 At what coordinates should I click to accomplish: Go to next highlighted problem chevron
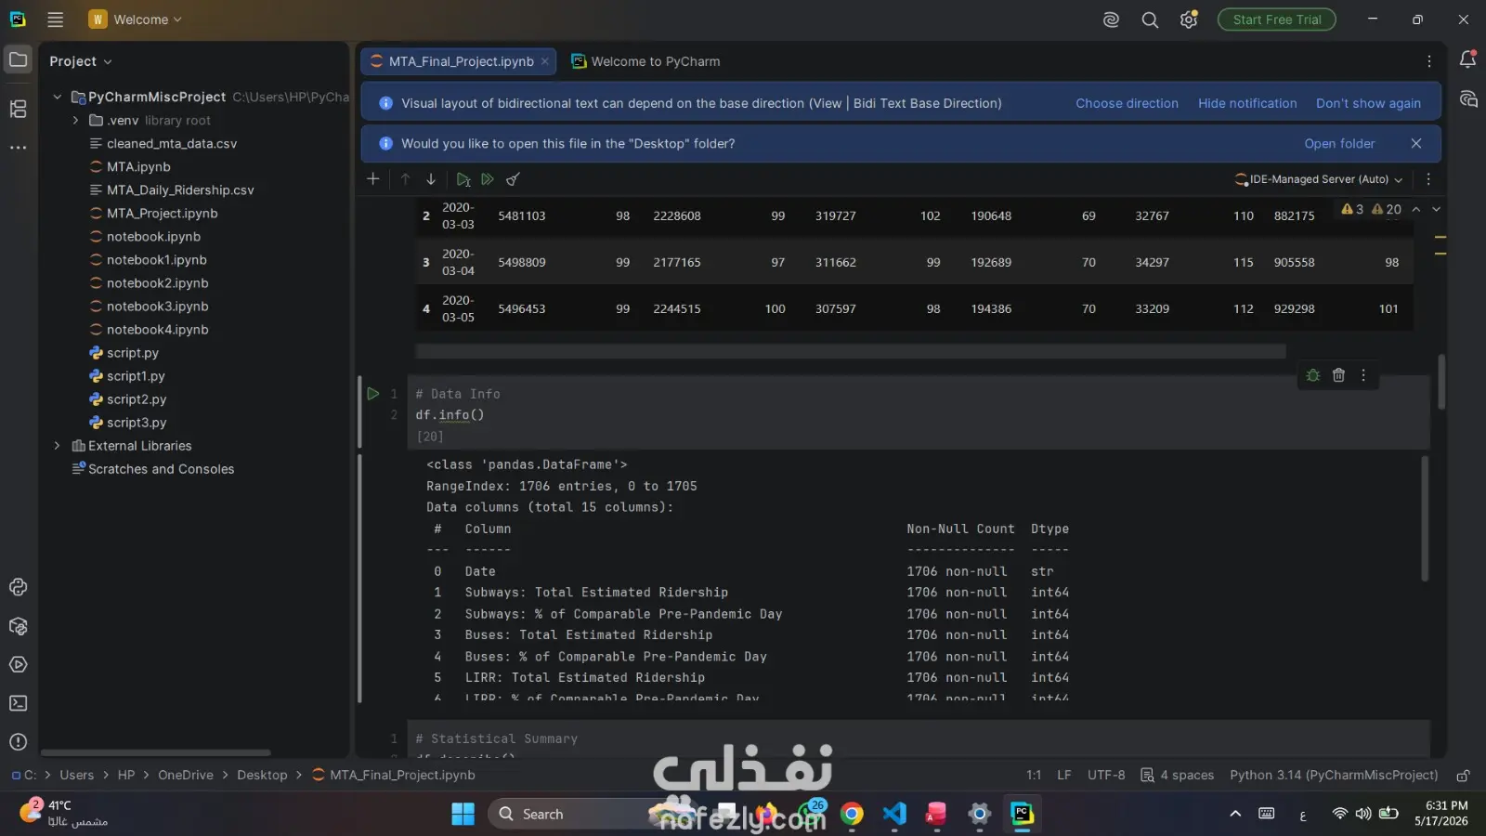click(1437, 210)
